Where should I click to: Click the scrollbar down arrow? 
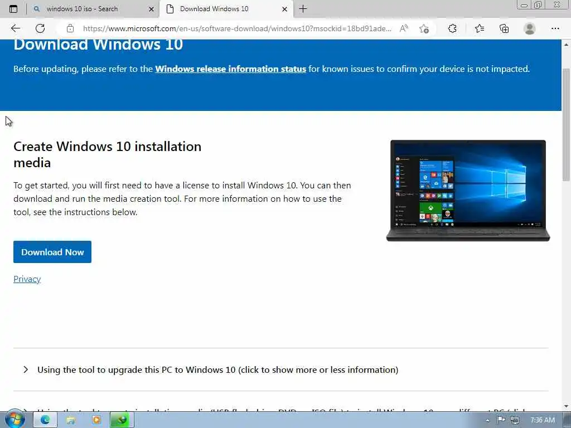(566, 406)
